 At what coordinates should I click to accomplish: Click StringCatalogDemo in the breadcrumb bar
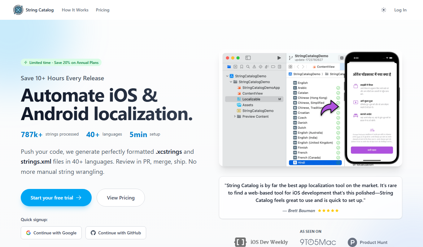304,74
